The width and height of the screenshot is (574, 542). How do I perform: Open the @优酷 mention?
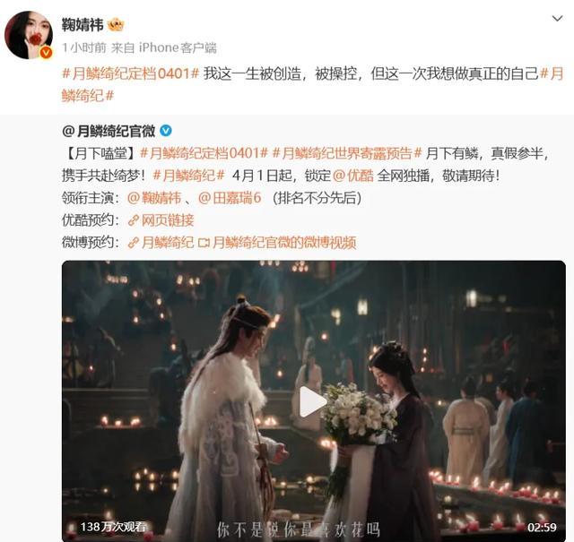(352, 176)
